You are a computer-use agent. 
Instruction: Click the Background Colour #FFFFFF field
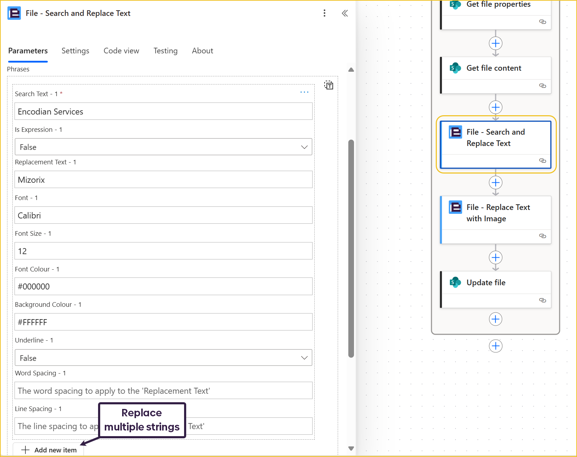point(163,322)
